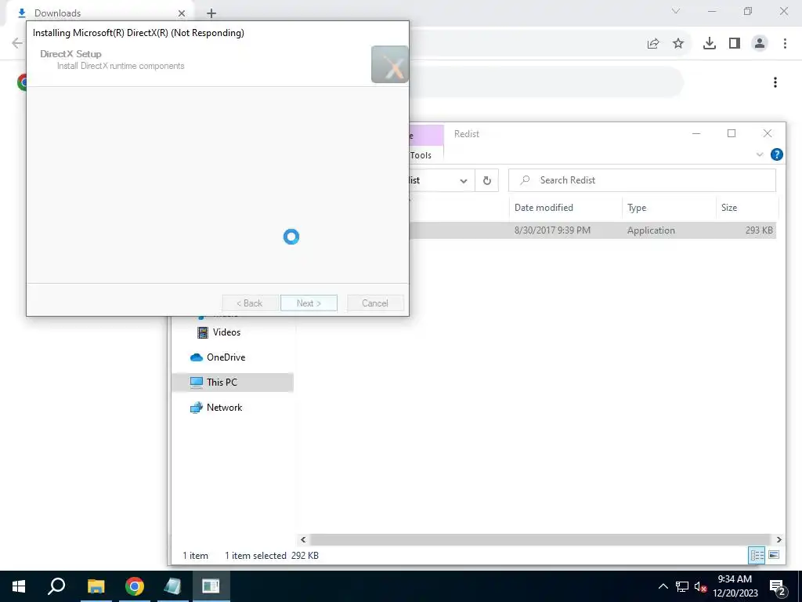This screenshot has height=602, width=802.
Task: Switch to Details view in Explorer
Action: pos(757,556)
